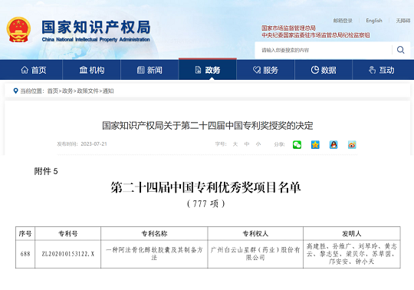Open the 无障碍 accessibility link
414x290 pixels.
click(x=403, y=21)
